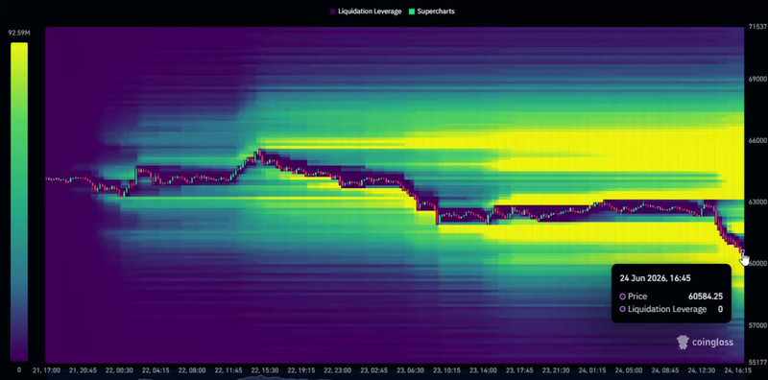This screenshot has height=380, width=768.
Task: Click the 92.59M scale maximum label
Action: [19, 34]
